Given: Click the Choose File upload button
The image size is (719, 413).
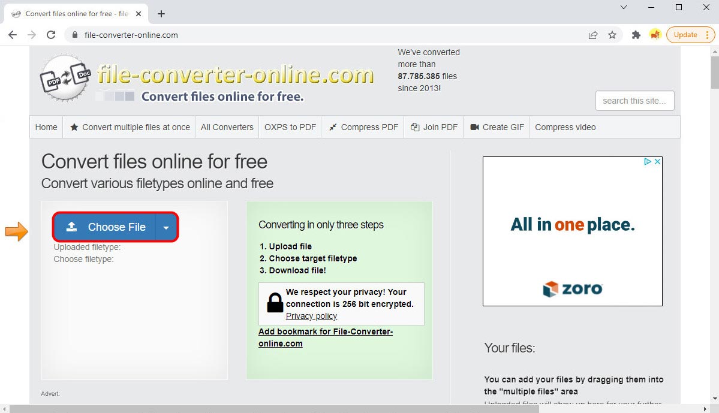Looking at the screenshot, I should coord(105,227).
